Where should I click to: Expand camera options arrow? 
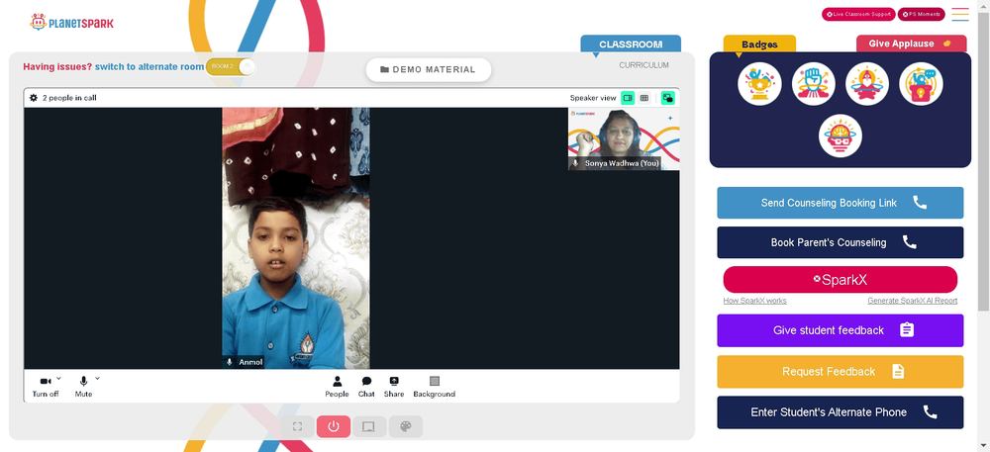58,378
